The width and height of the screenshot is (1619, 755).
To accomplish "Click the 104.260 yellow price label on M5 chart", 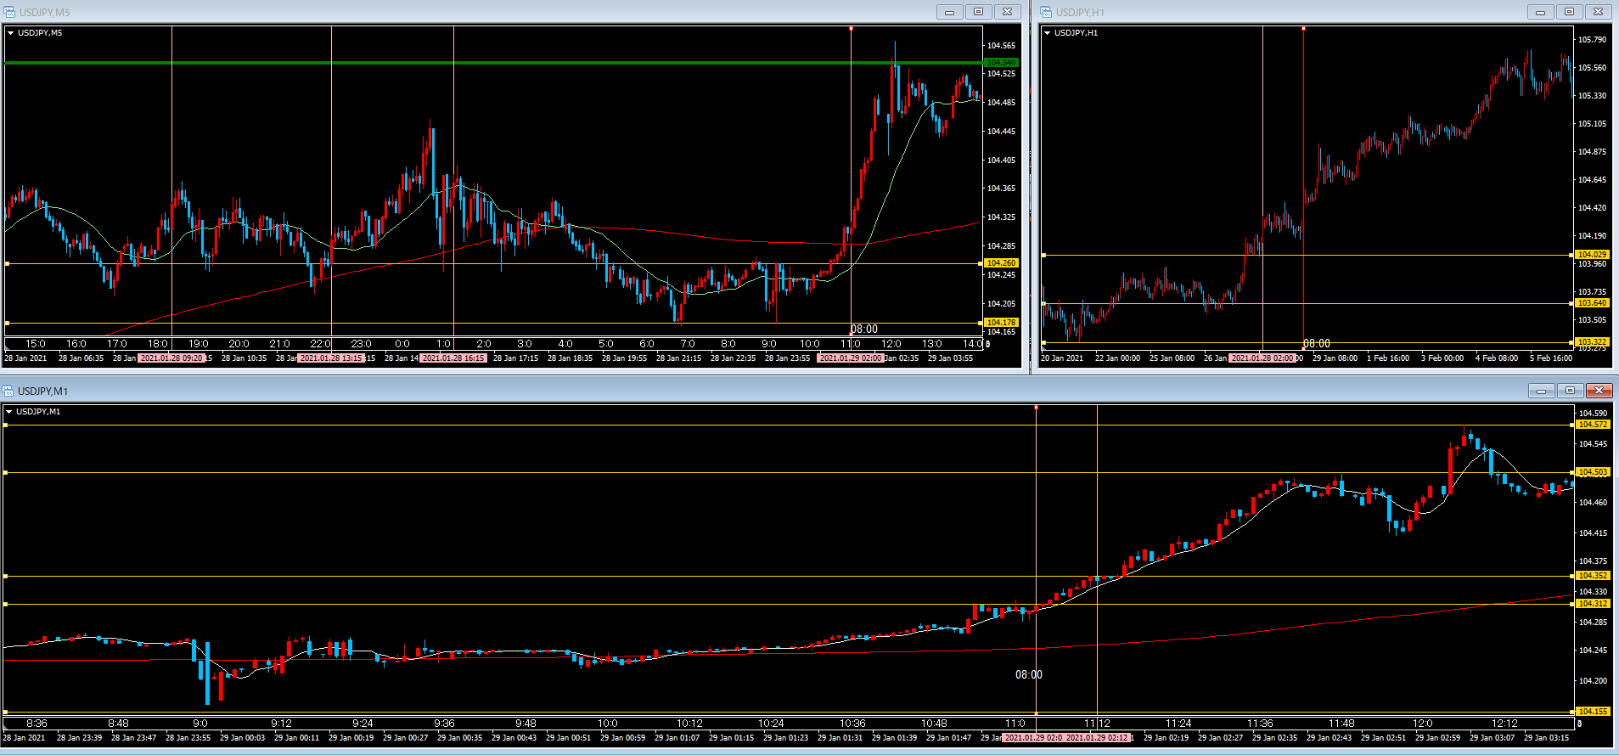I will click(1001, 263).
